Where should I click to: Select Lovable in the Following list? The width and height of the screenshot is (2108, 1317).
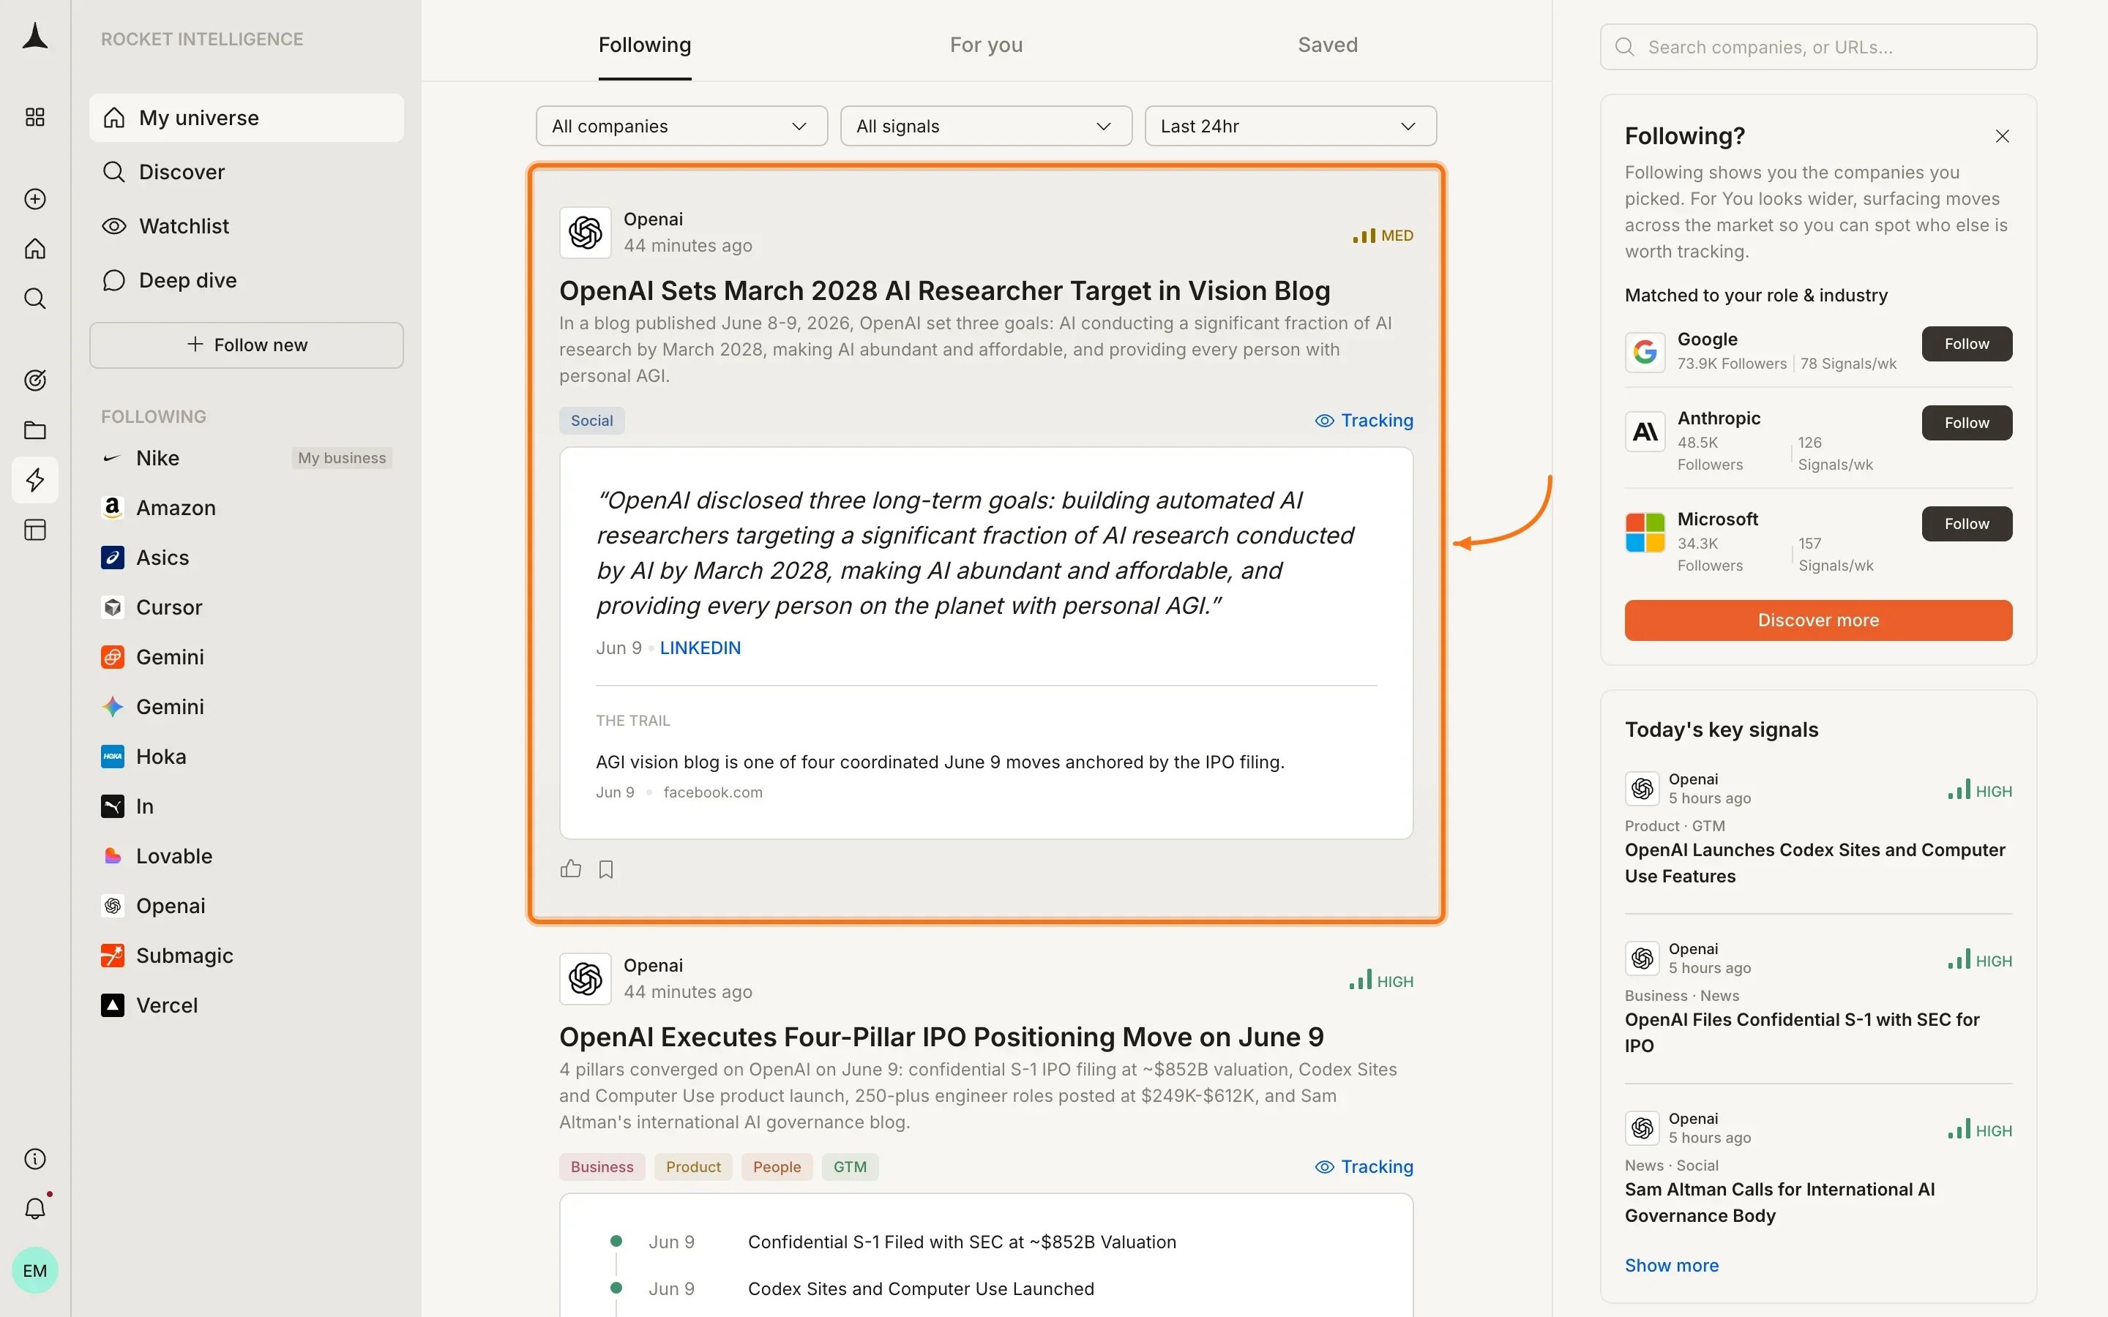click(x=247, y=855)
